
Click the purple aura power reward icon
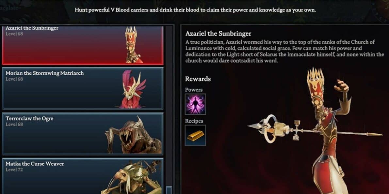click(x=195, y=104)
